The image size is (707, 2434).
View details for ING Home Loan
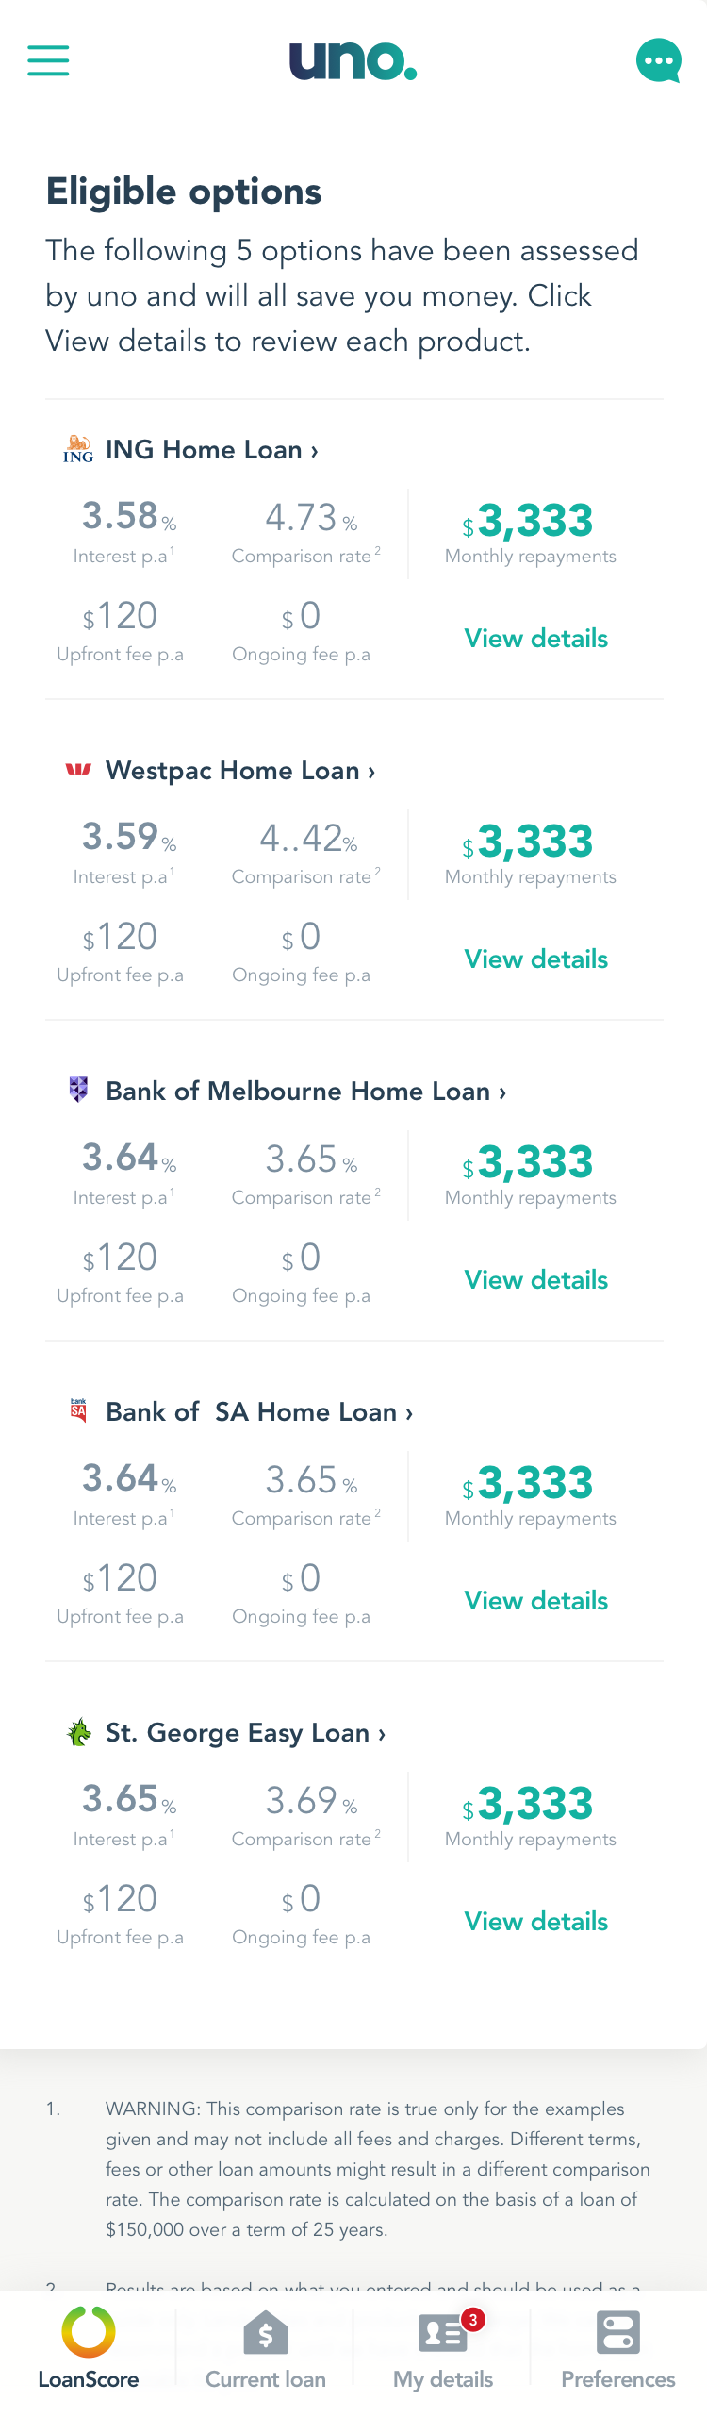click(x=535, y=638)
